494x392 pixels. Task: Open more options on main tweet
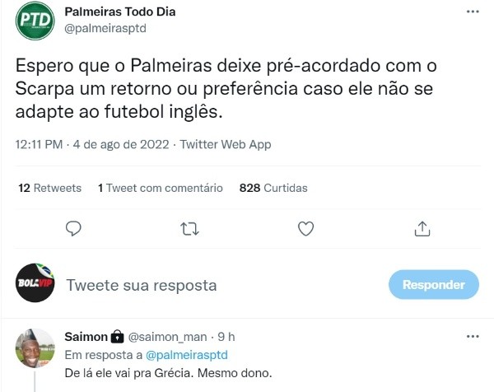coord(471,14)
